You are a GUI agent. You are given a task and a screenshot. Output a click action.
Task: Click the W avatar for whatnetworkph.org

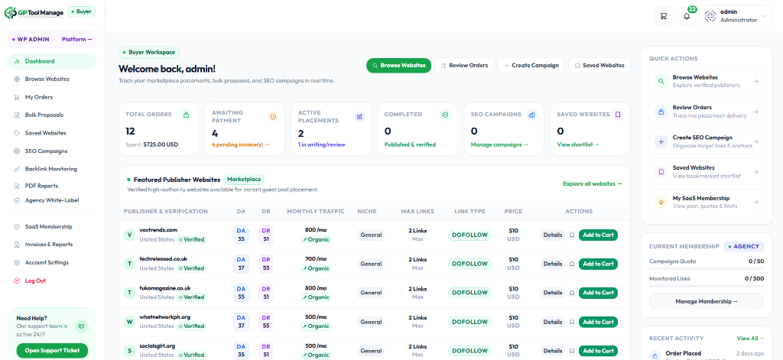click(x=130, y=322)
